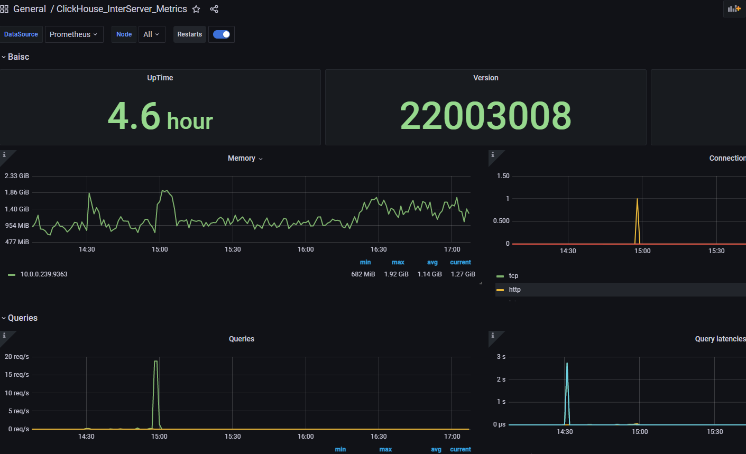Click the Connection panel info icon
The image size is (746, 454).
point(493,155)
